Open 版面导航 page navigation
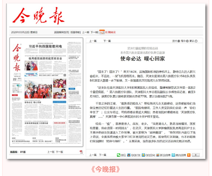Image resolution: width=212 pixels, height=176 pixels. (x=75, y=32)
